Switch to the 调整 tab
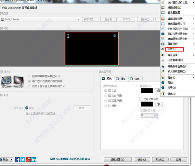 click(x=122, y=79)
